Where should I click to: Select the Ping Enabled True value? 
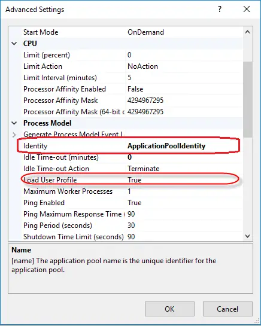tap(135, 203)
